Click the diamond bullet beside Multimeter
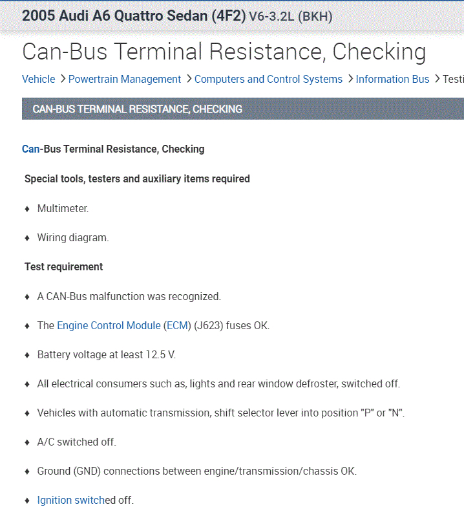 27,209
